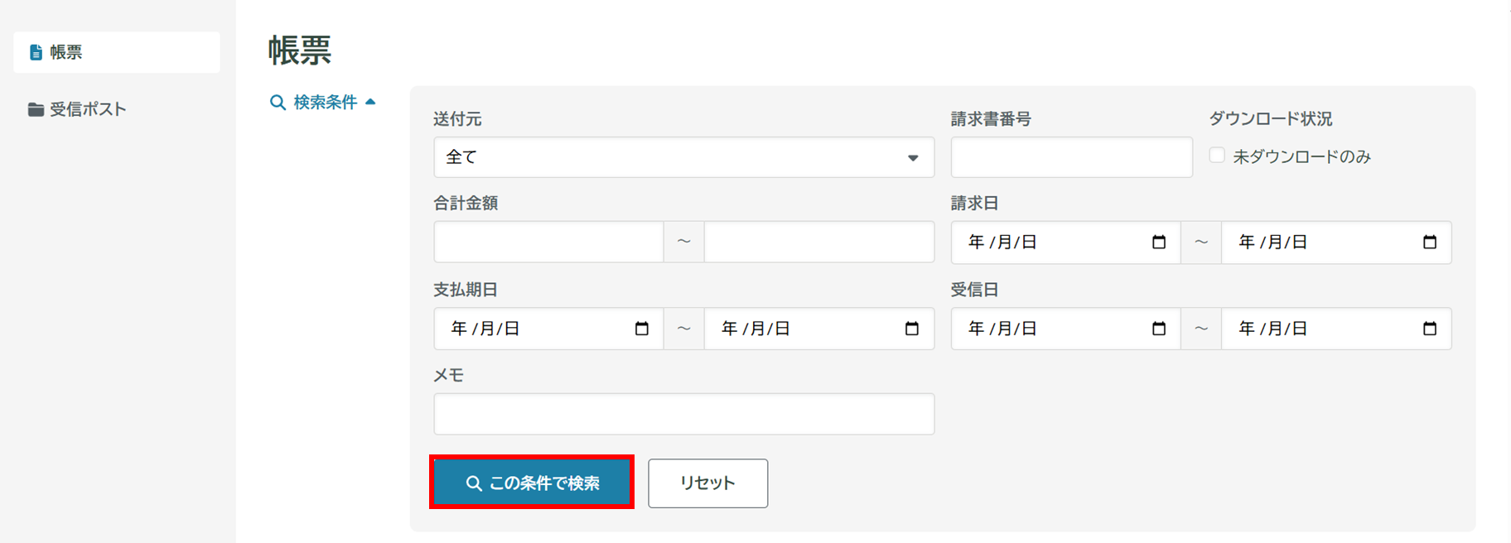Viewport: 1511px width, 543px height.
Task: Open calendar picker for 支払期日 start date
Action: point(642,329)
